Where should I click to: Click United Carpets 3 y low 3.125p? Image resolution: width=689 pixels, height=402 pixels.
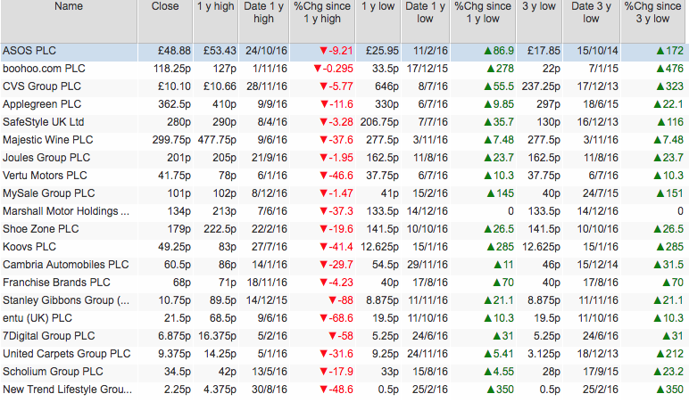point(544,354)
